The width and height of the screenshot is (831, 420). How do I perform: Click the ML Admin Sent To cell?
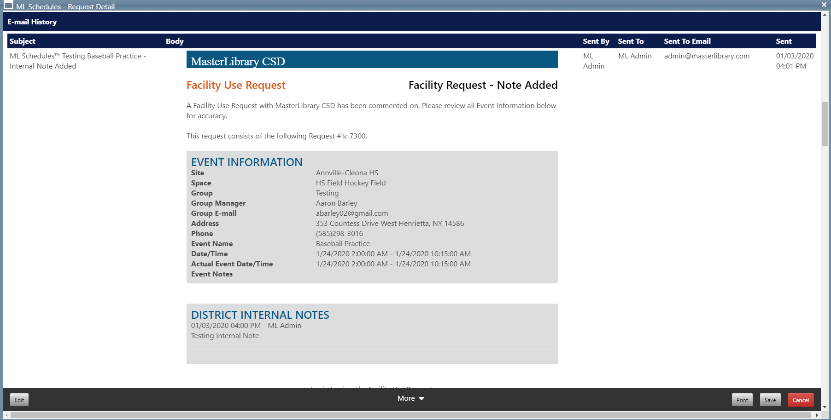point(635,56)
